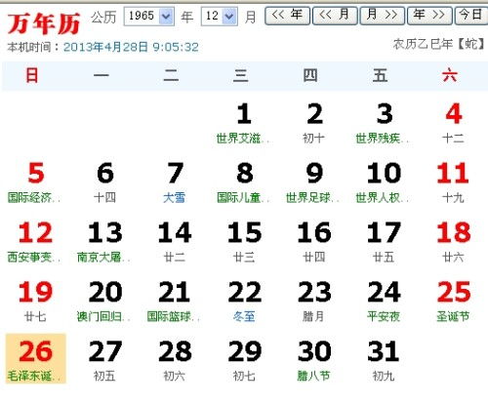This screenshot has height=405, width=488.
Task: Jump to today with 今日 button
Action: click(471, 16)
